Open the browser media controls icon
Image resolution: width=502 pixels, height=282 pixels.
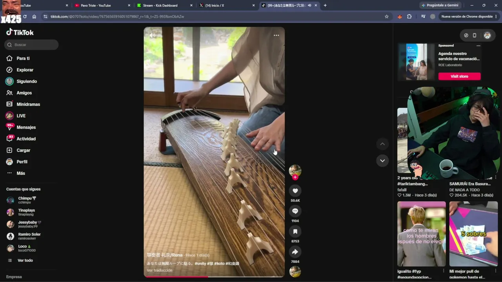coord(423,16)
